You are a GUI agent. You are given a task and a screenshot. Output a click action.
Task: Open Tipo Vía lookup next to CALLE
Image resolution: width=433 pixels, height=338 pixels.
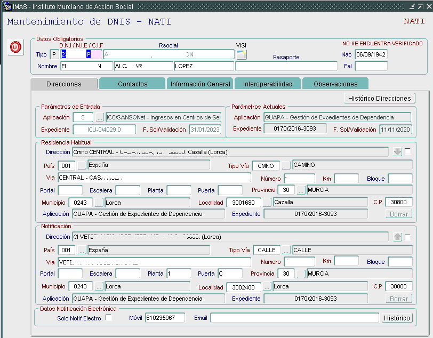tap(286, 250)
